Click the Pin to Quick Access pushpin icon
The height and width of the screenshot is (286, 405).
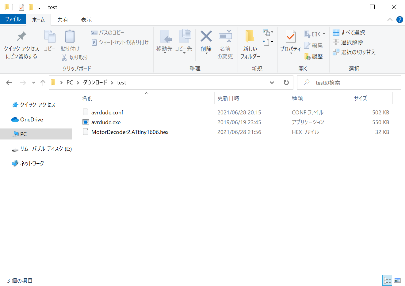(21, 36)
